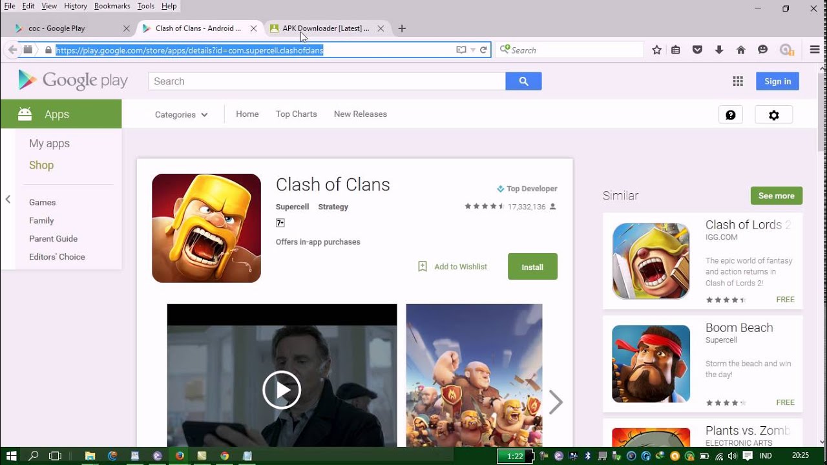Screen dimensions: 827x465
Task: Play the Clash of Clans trailer video
Action: (282, 389)
